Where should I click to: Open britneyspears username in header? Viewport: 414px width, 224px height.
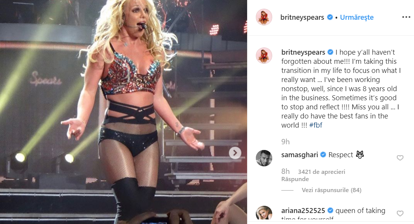[x=302, y=17]
